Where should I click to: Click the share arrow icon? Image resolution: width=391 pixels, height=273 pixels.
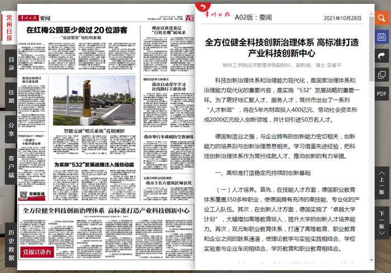382,56
